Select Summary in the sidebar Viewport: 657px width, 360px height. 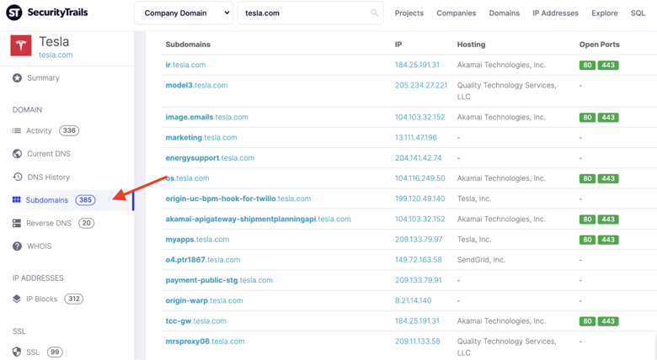(x=43, y=78)
